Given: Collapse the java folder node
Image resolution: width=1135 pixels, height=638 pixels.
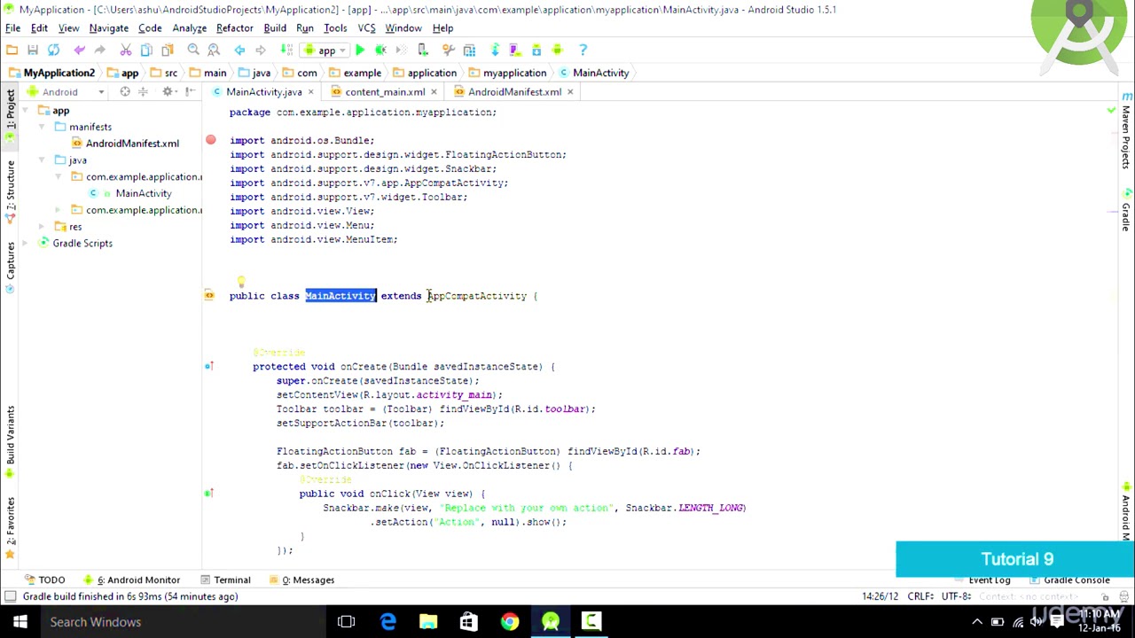Looking at the screenshot, I should (42, 160).
